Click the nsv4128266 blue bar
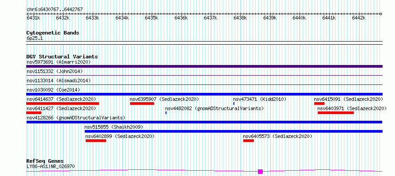This screenshot has height=176, width=395. 204,122
